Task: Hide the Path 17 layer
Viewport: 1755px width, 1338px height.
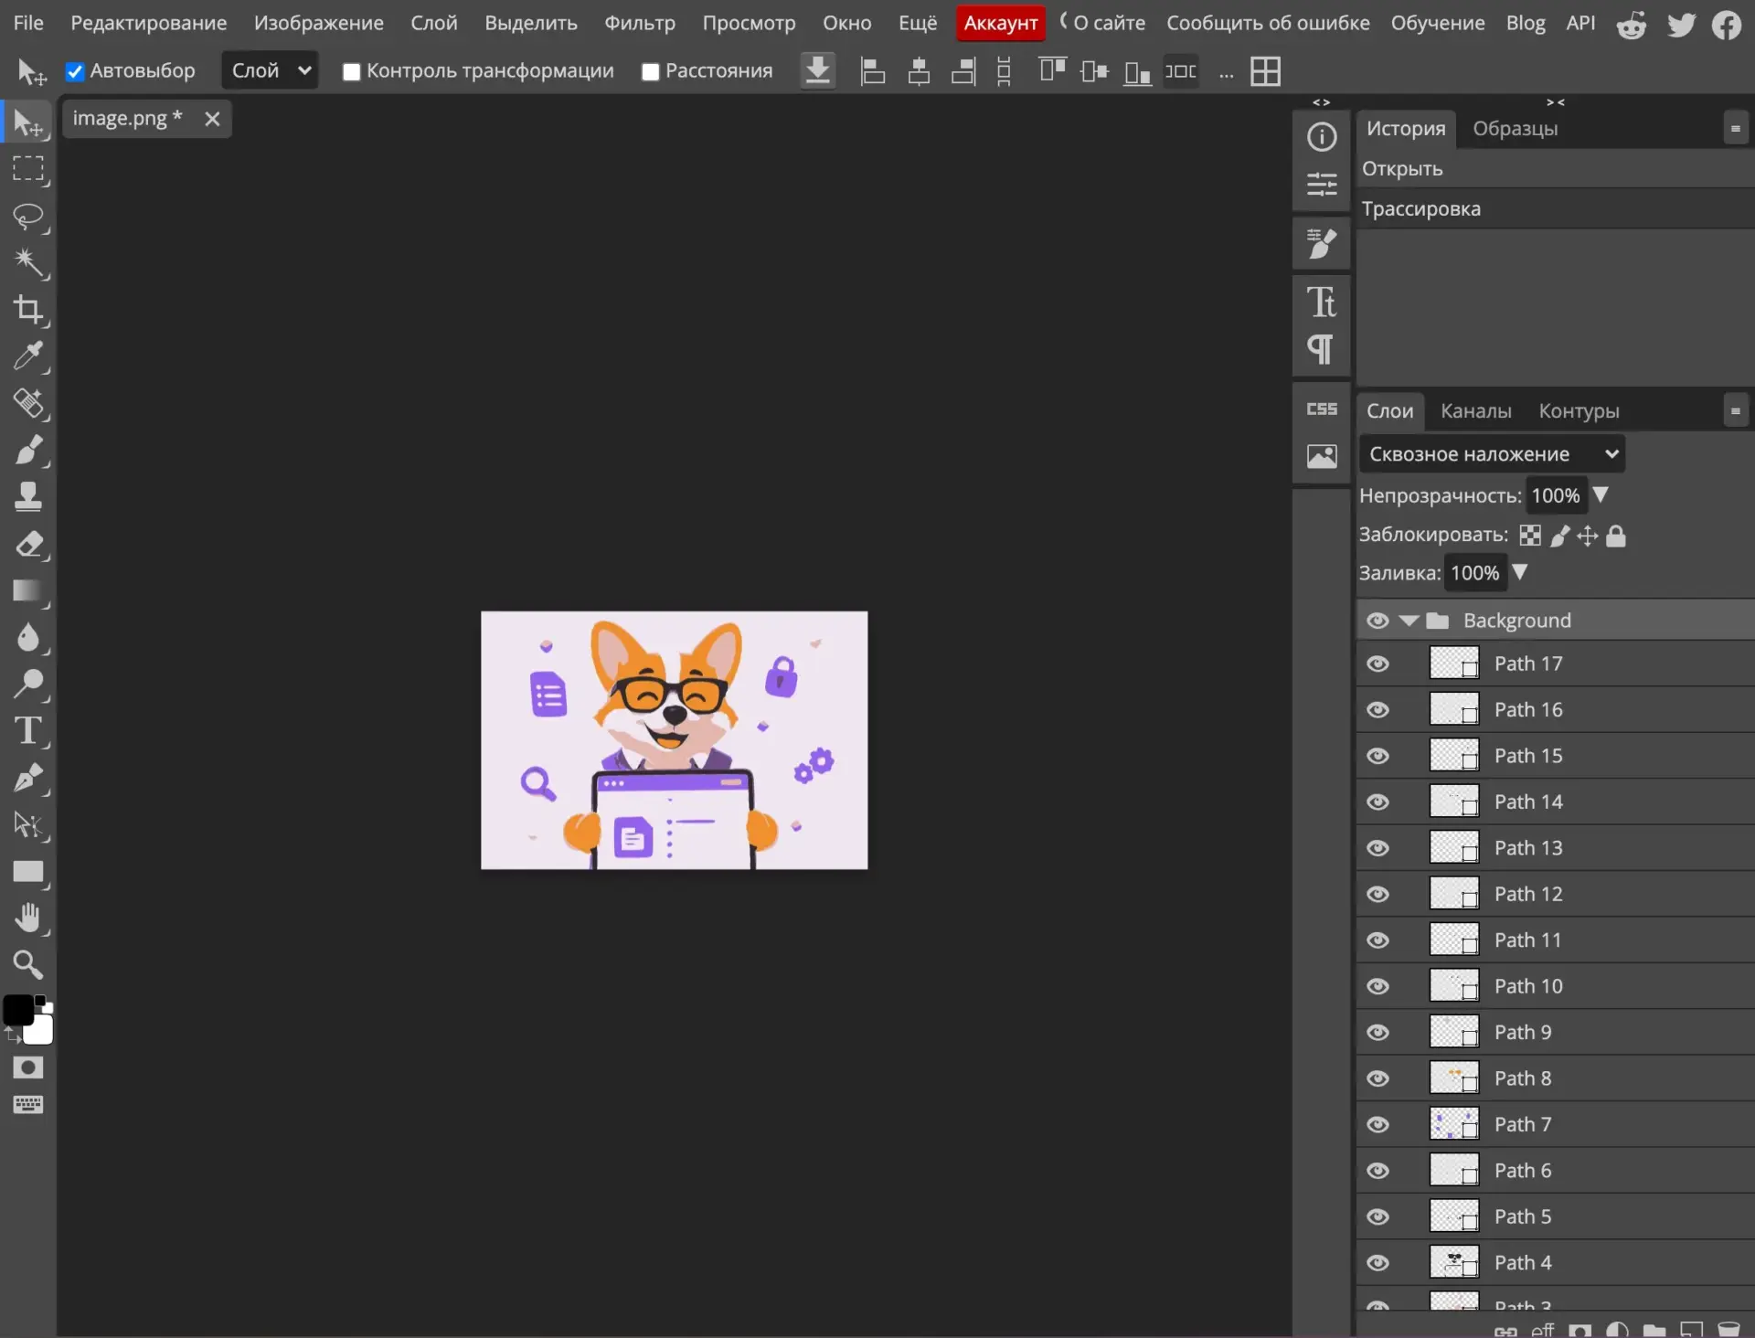Action: click(1377, 664)
